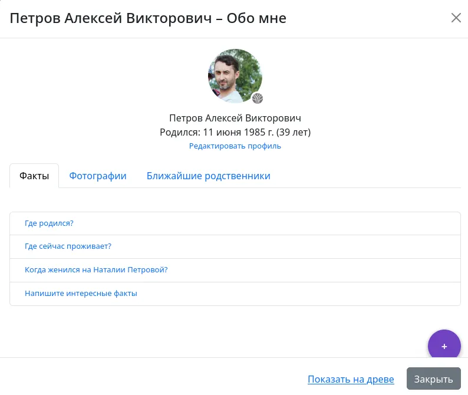Open the Ближайшие родственники tab
Image resolution: width=468 pixels, height=395 pixels.
(208, 176)
